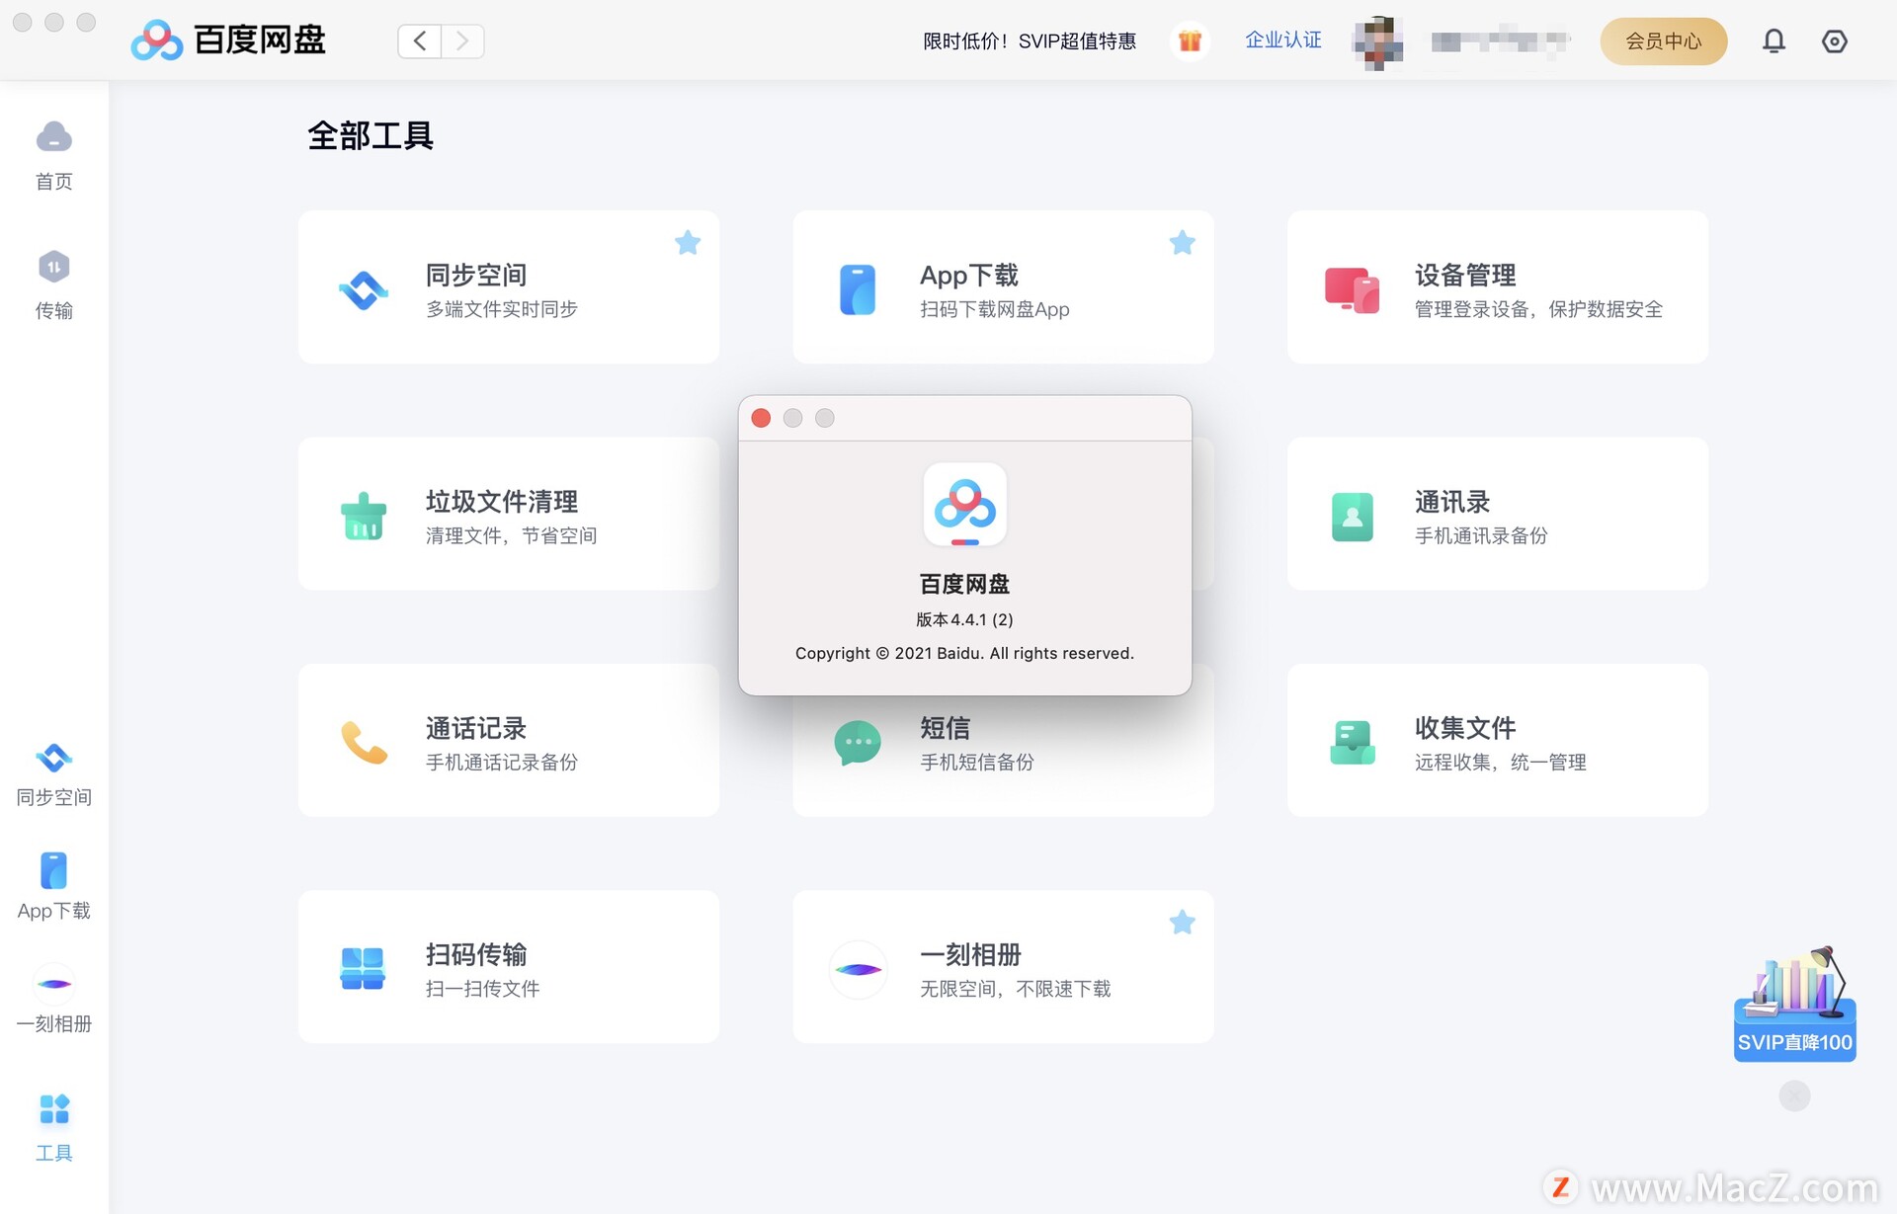This screenshot has height=1214, width=1897.
Task: Click the 短信 chat bubble icon
Action: (x=858, y=743)
